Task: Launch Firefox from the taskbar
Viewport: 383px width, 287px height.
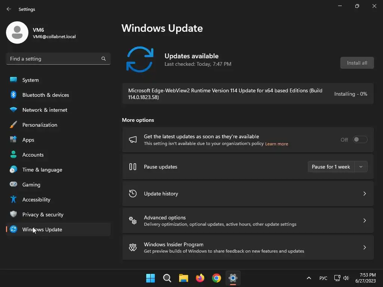Action: (x=200, y=278)
